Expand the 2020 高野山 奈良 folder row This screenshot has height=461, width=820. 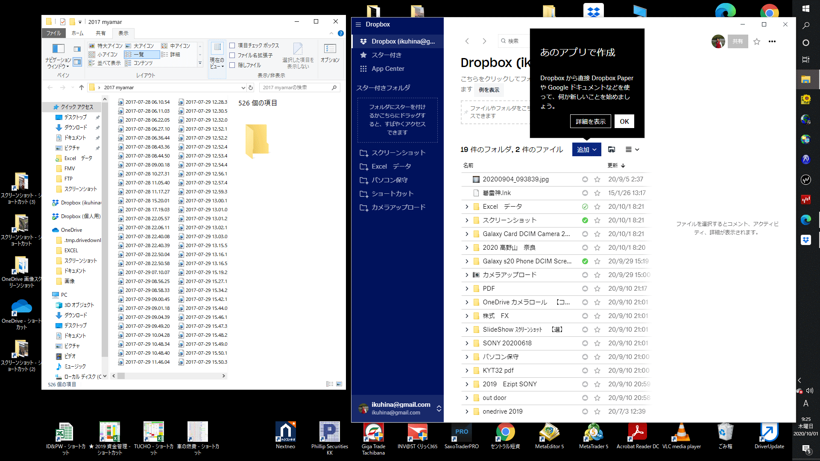467,248
